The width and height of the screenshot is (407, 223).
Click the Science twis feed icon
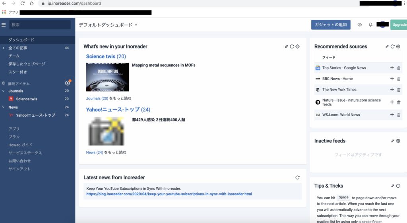tap(11, 99)
